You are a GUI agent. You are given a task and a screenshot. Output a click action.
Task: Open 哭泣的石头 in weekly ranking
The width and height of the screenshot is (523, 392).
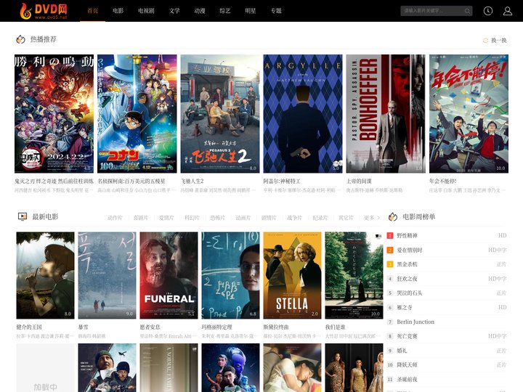click(409, 293)
